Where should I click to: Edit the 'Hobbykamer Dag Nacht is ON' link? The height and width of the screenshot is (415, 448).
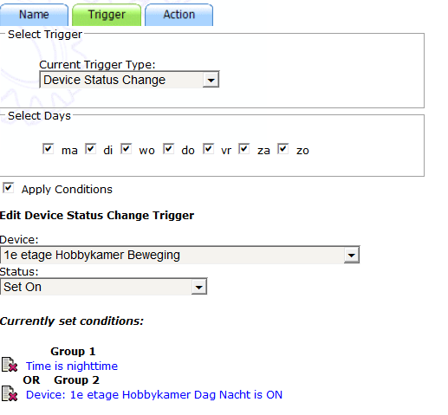coord(154,394)
